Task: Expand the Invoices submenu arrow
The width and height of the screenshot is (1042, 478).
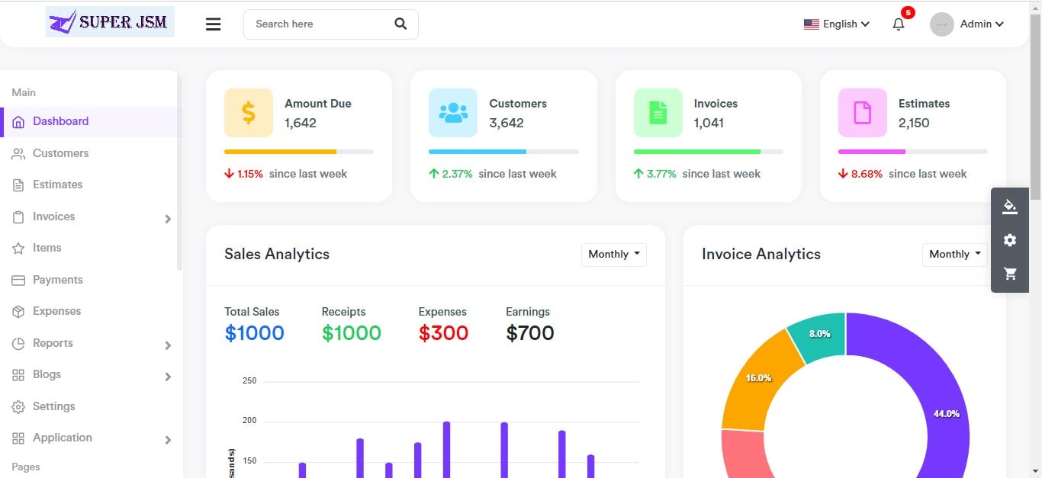Action: pyautogui.click(x=168, y=220)
